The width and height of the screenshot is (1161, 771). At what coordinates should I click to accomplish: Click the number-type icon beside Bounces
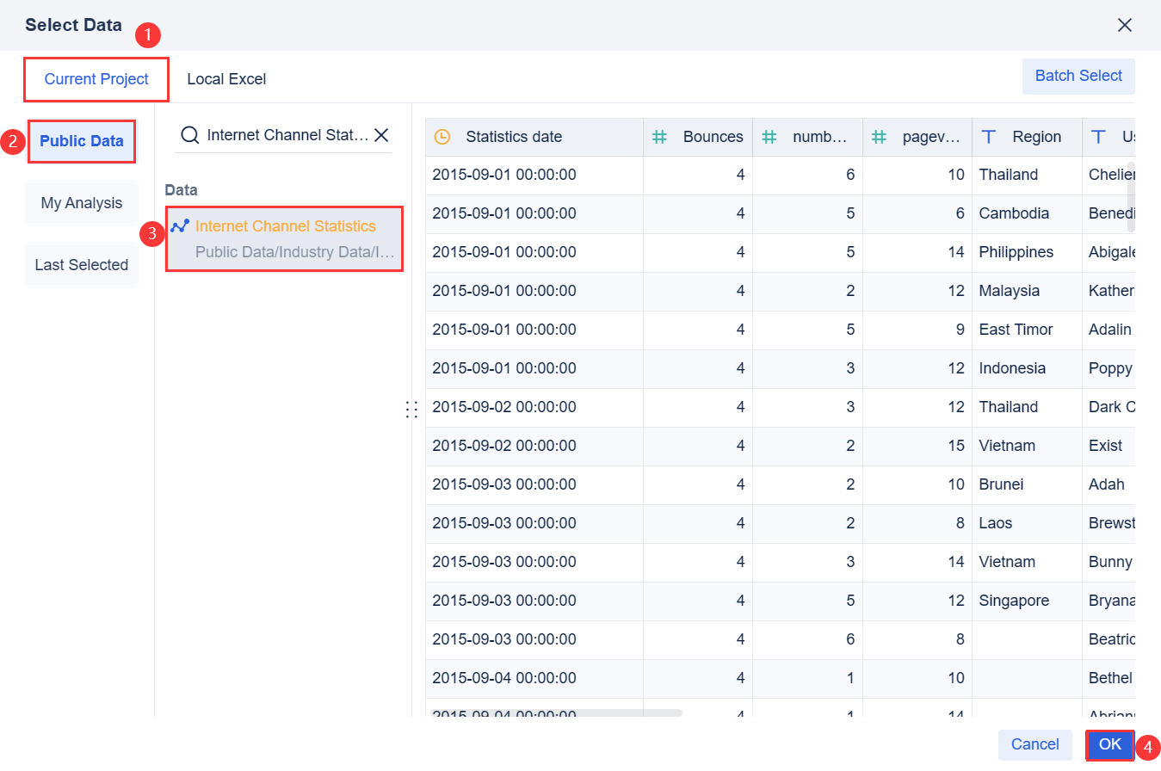tap(659, 137)
